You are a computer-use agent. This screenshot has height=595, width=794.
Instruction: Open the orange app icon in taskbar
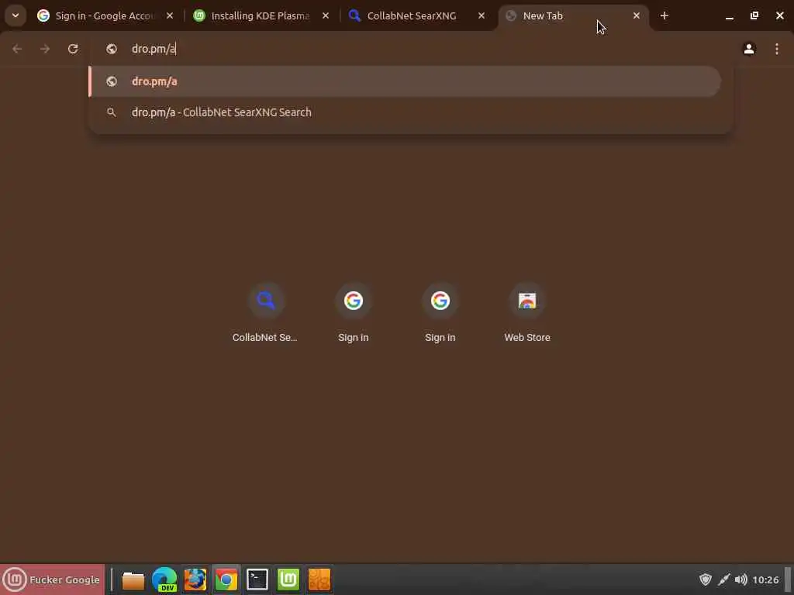coord(319,580)
